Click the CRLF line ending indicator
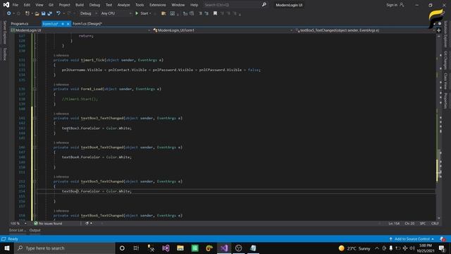Viewport: 451px width, 254px height. [x=435, y=223]
